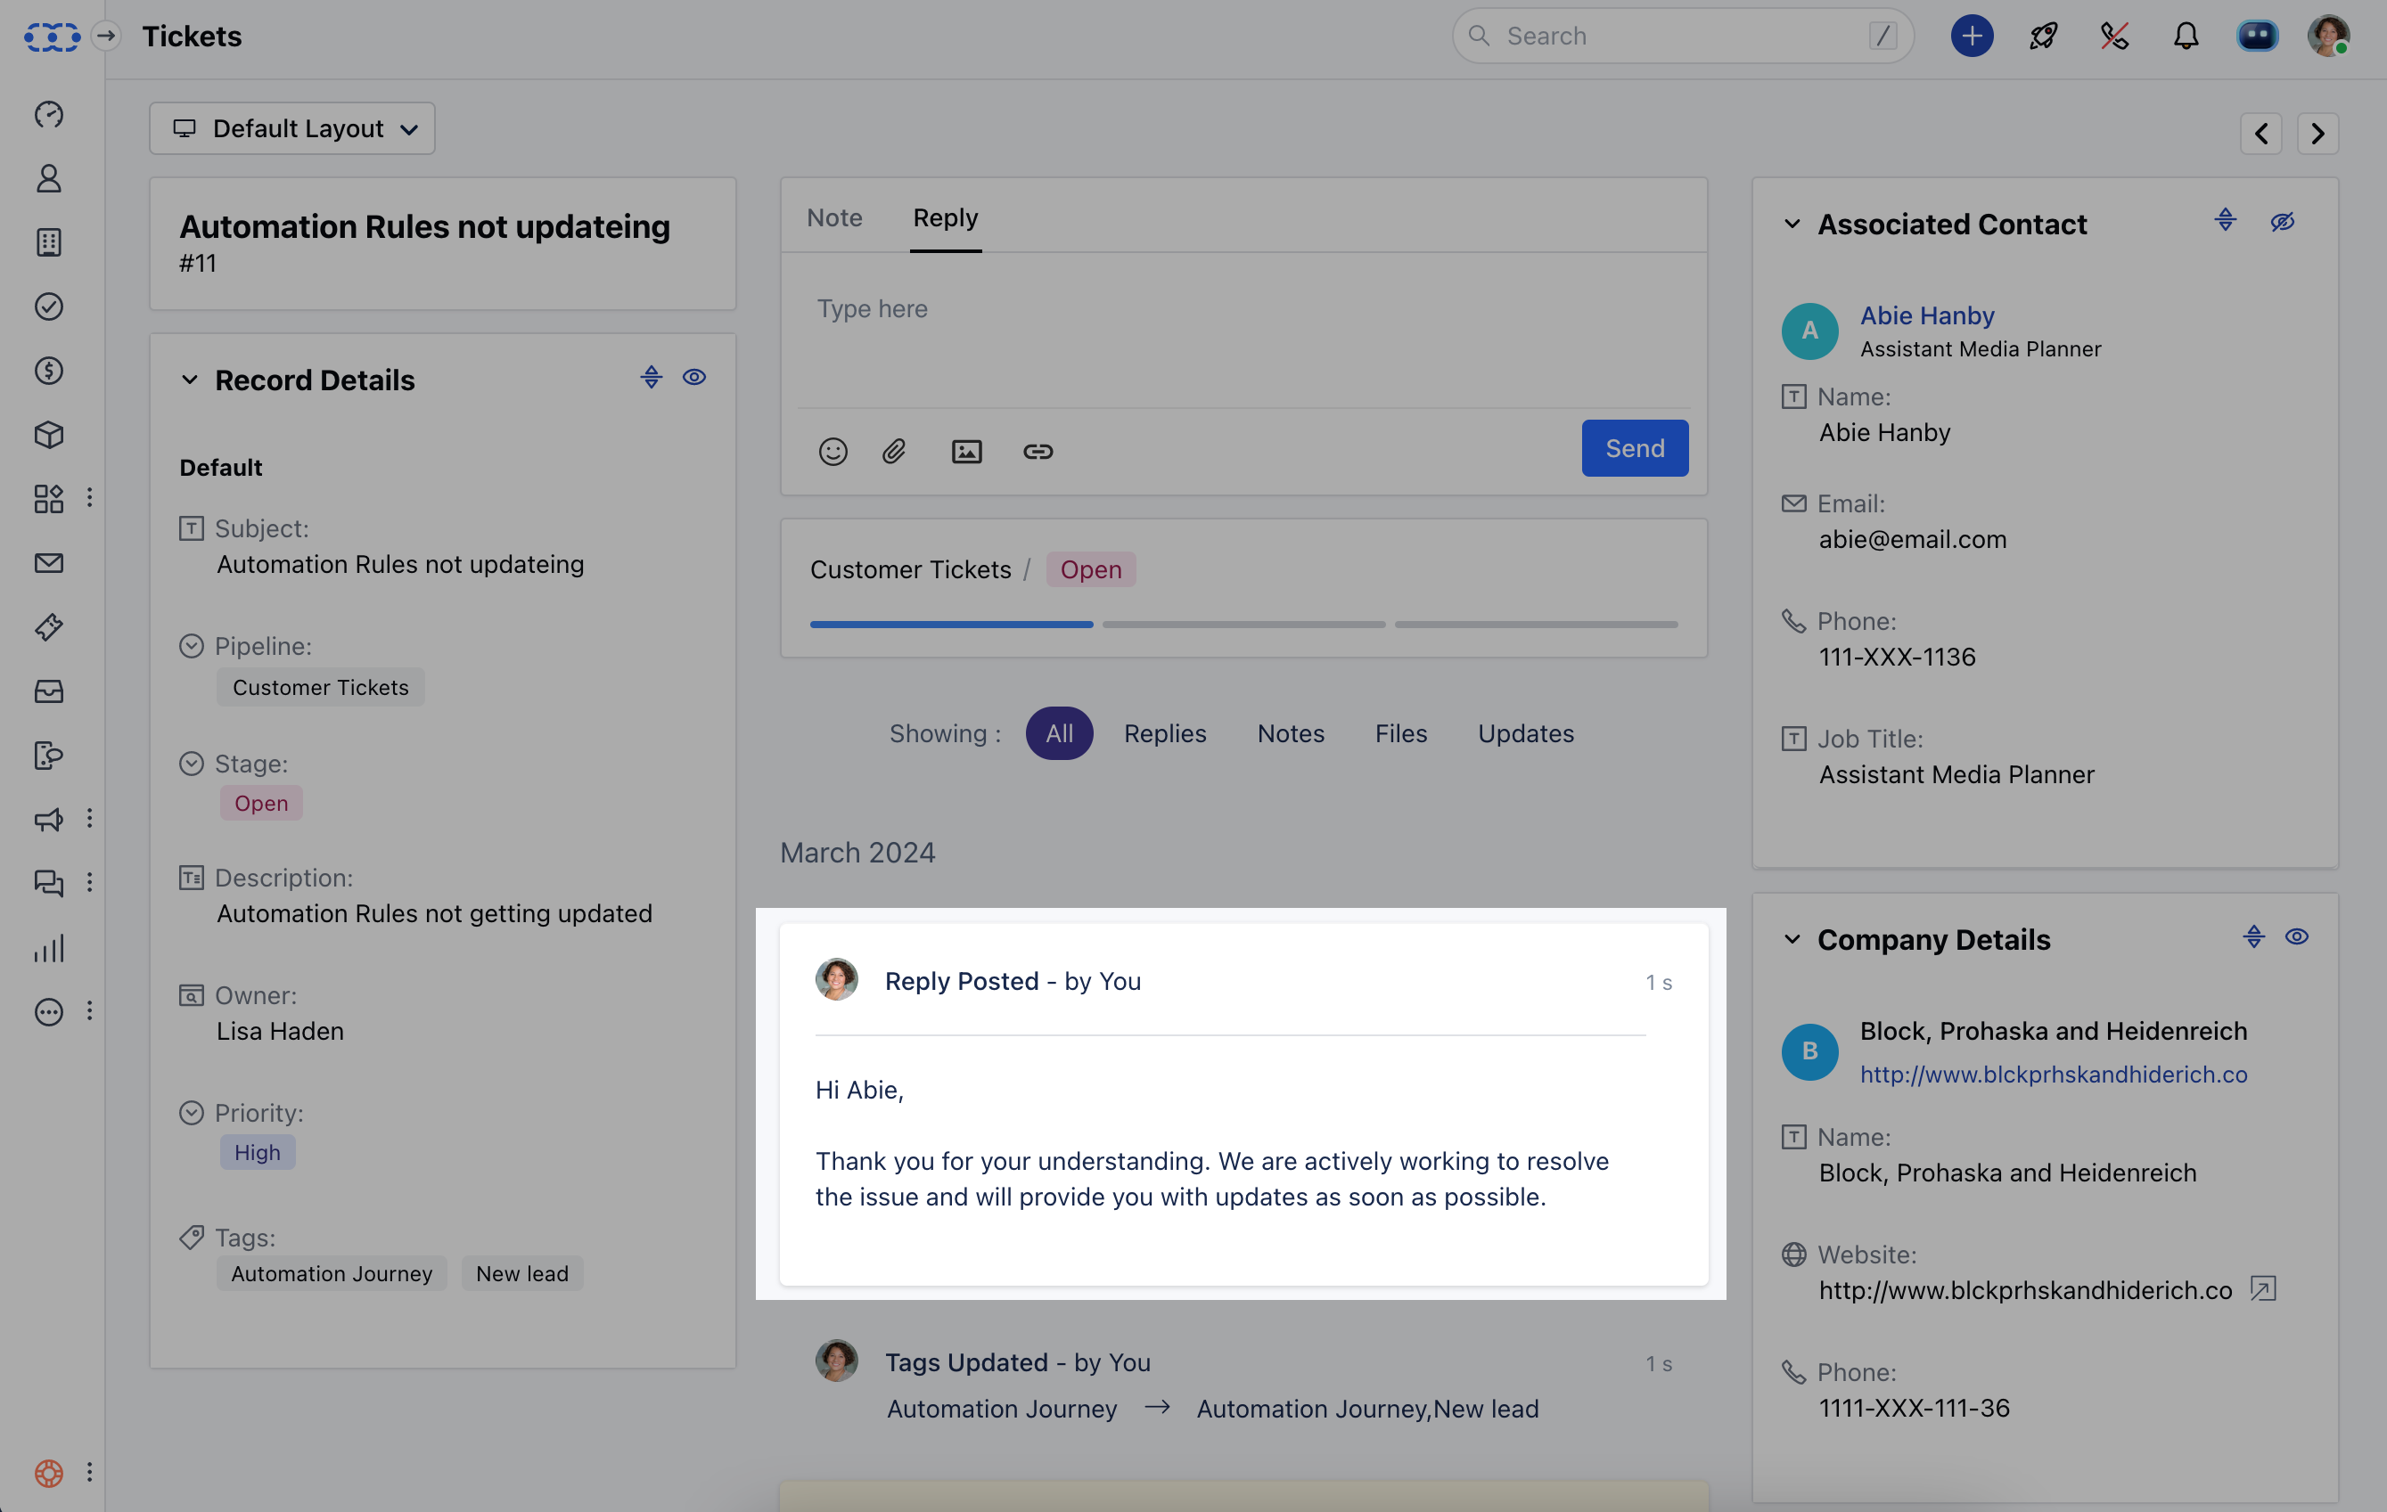Open the inbox tray icon in sidebar
This screenshot has width=2387, height=1512.
(x=48, y=691)
